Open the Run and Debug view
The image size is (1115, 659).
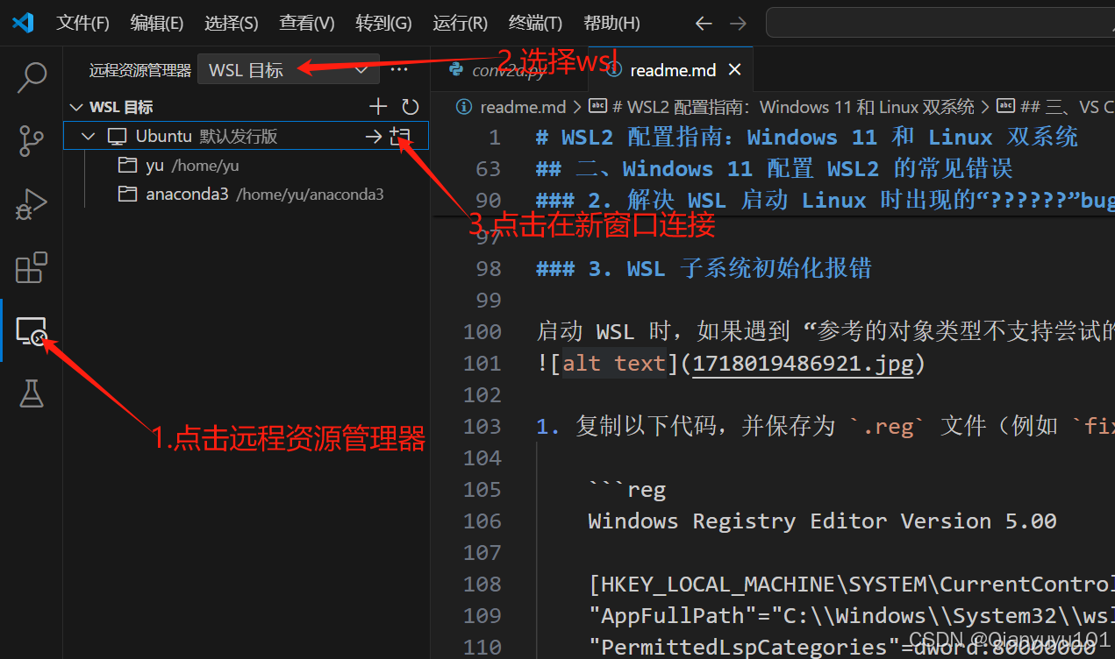[x=32, y=203]
